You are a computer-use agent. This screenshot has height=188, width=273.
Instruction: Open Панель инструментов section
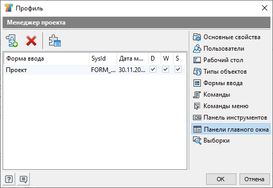point(230,118)
